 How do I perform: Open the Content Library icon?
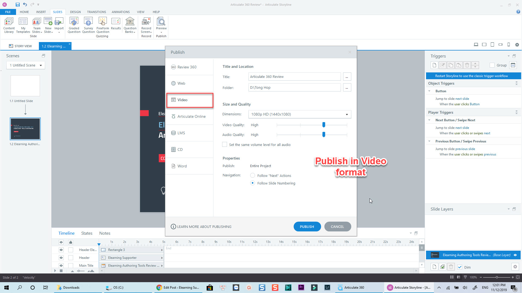click(9, 25)
